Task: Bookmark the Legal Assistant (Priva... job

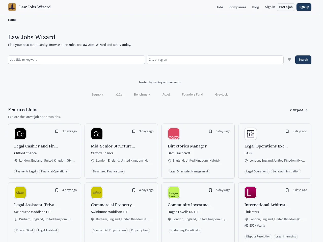Action: (x=57, y=190)
